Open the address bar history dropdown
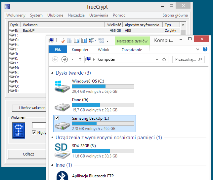This screenshot has width=213, height=180. point(157,59)
